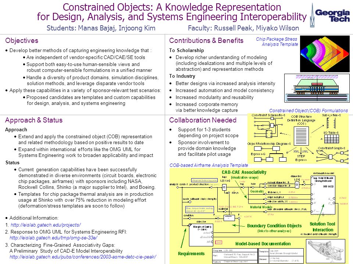Click the 'Status' subheading
The height and width of the screenshot is (264, 353).
[13, 162]
